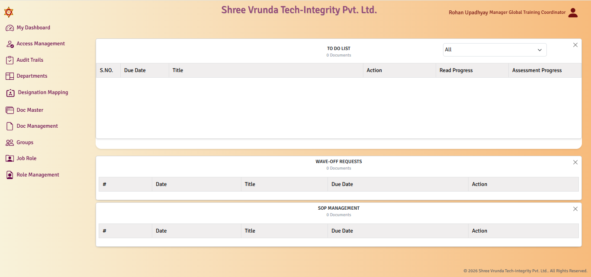Open the user profile avatar icon
Screen dimensions: 591x277
point(573,13)
